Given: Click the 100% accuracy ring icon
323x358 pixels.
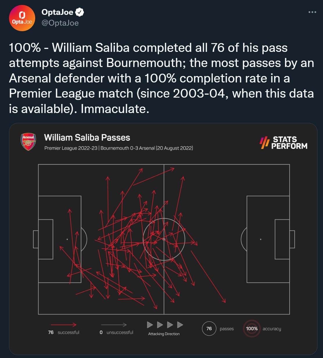Looking at the screenshot, I should (x=252, y=329).
